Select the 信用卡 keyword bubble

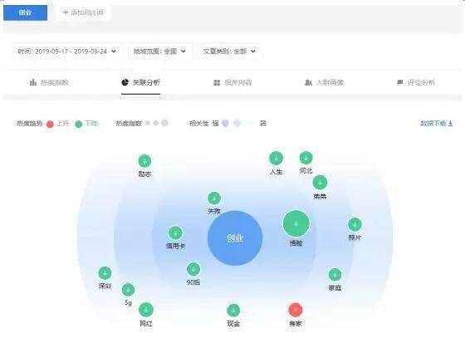point(175,233)
